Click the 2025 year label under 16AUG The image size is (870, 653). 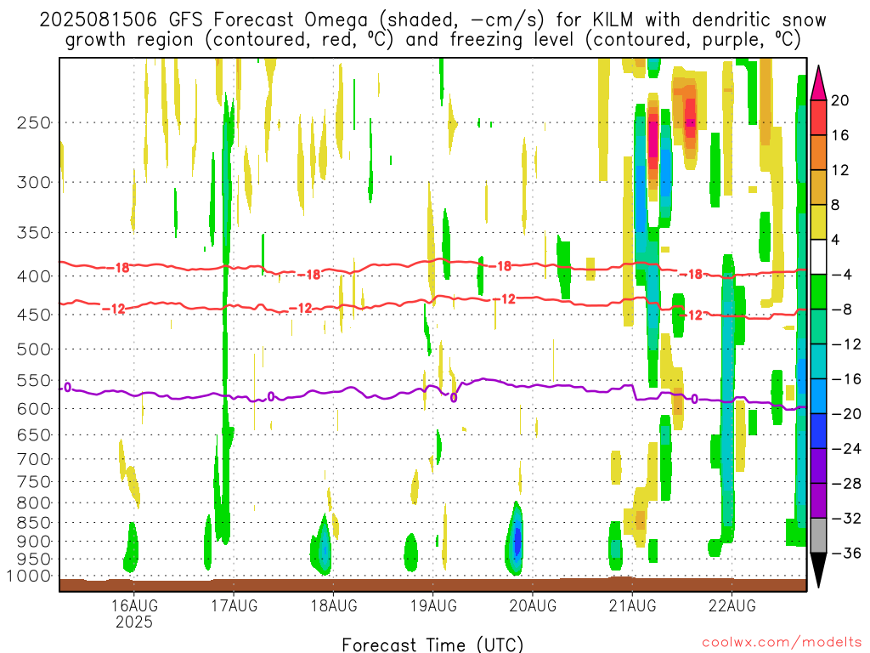pos(134,622)
